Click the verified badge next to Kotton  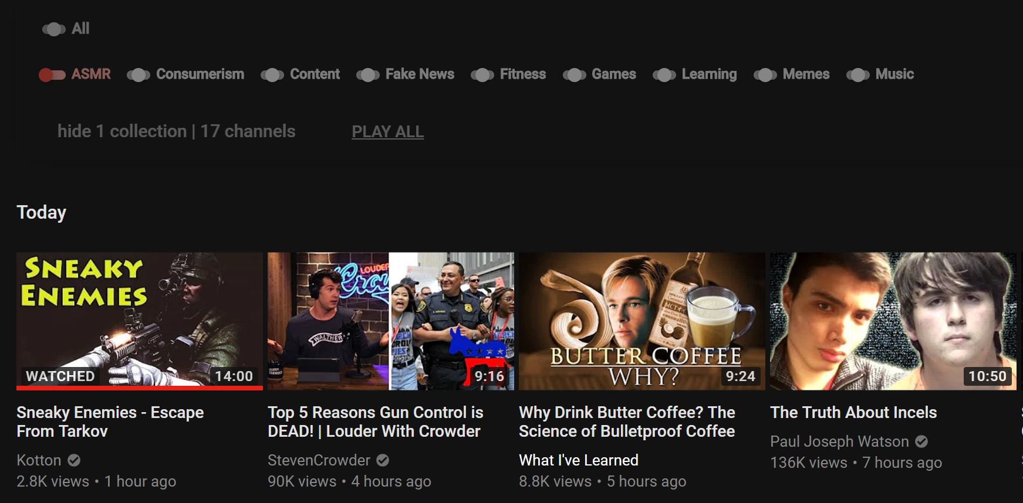74,460
